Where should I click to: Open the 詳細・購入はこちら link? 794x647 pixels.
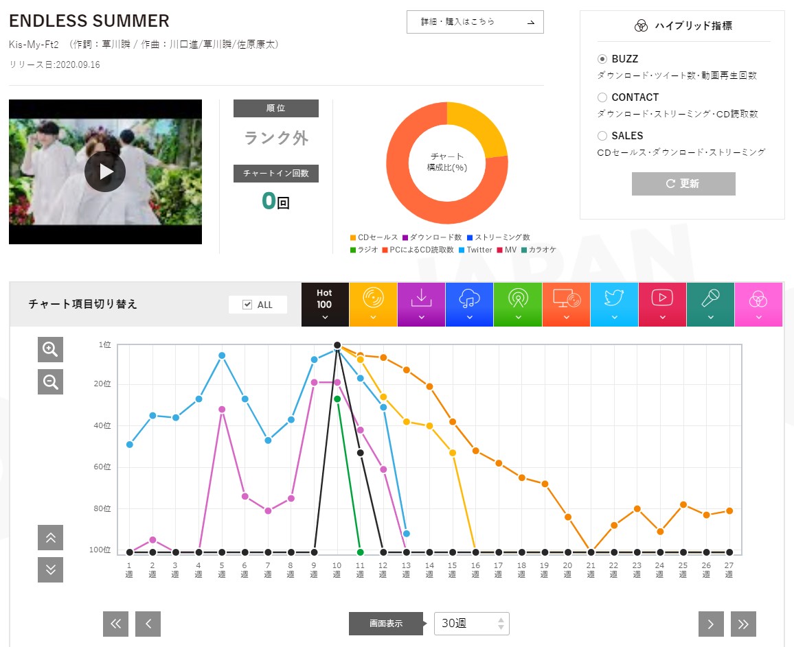pos(475,22)
